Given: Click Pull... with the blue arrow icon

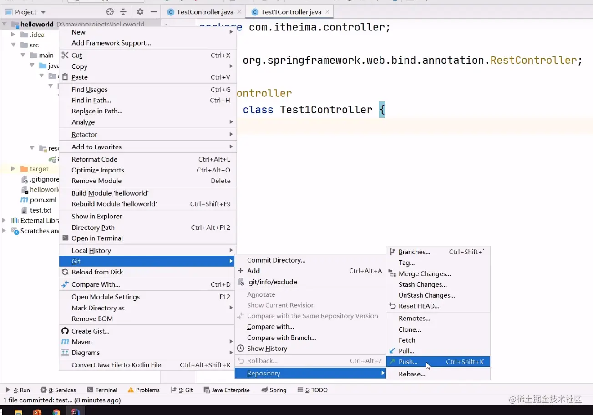Looking at the screenshot, I should [x=438, y=351].
